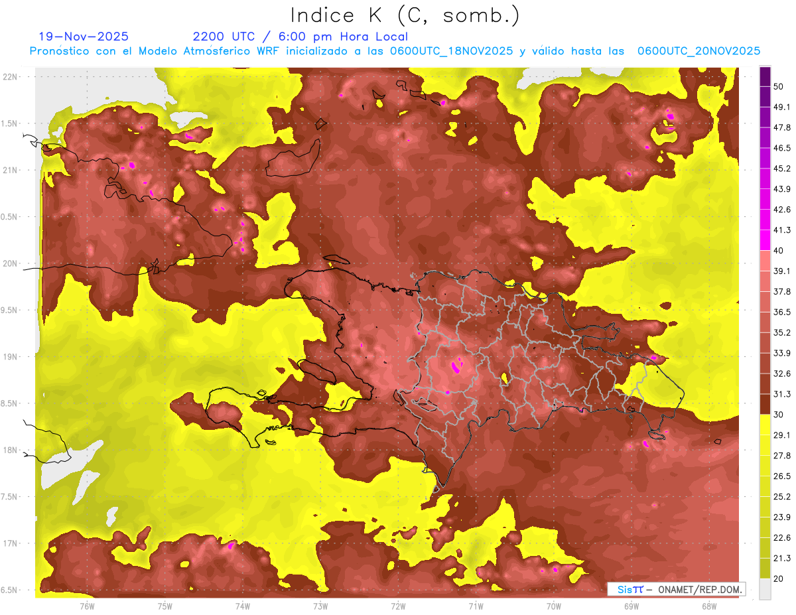Image resolution: width=796 pixels, height=615 pixels.
Task: Click the valid-until stamp "0600UTC_20NOV2025"
Action: pyautogui.click(x=698, y=51)
